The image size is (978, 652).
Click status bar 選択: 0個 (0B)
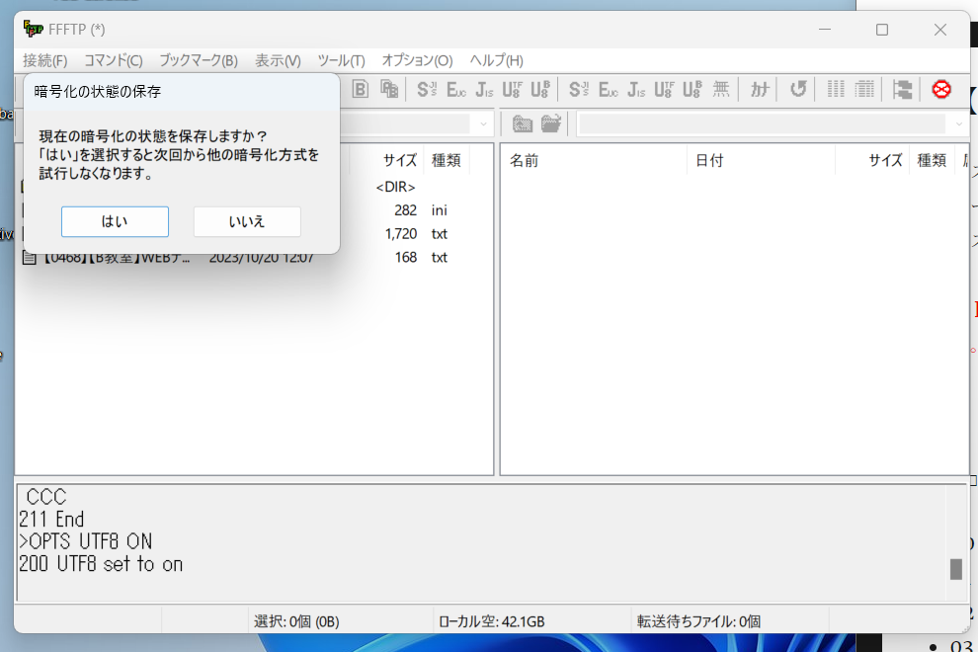click(x=296, y=621)
